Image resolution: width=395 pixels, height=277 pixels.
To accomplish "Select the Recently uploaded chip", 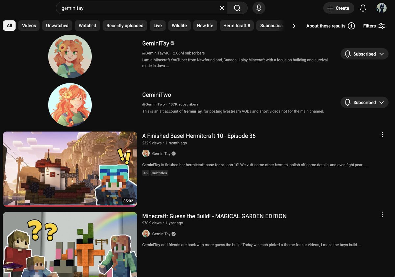I will (125, 26).
